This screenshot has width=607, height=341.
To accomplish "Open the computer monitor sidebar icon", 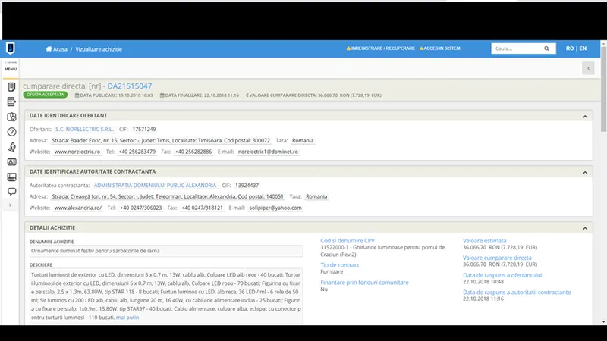I will coord(11,177).
